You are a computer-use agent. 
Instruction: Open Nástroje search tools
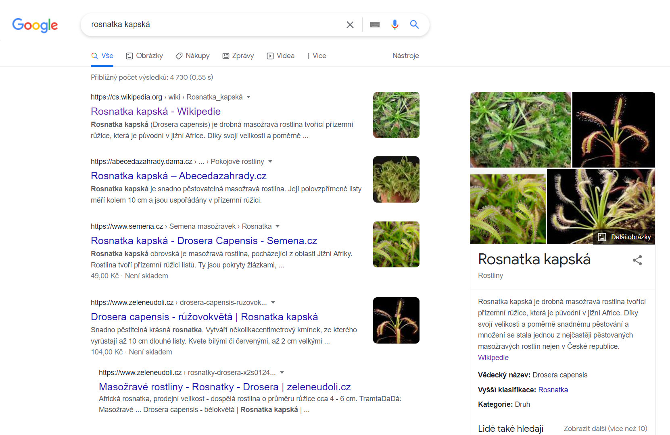pos(406,56)
